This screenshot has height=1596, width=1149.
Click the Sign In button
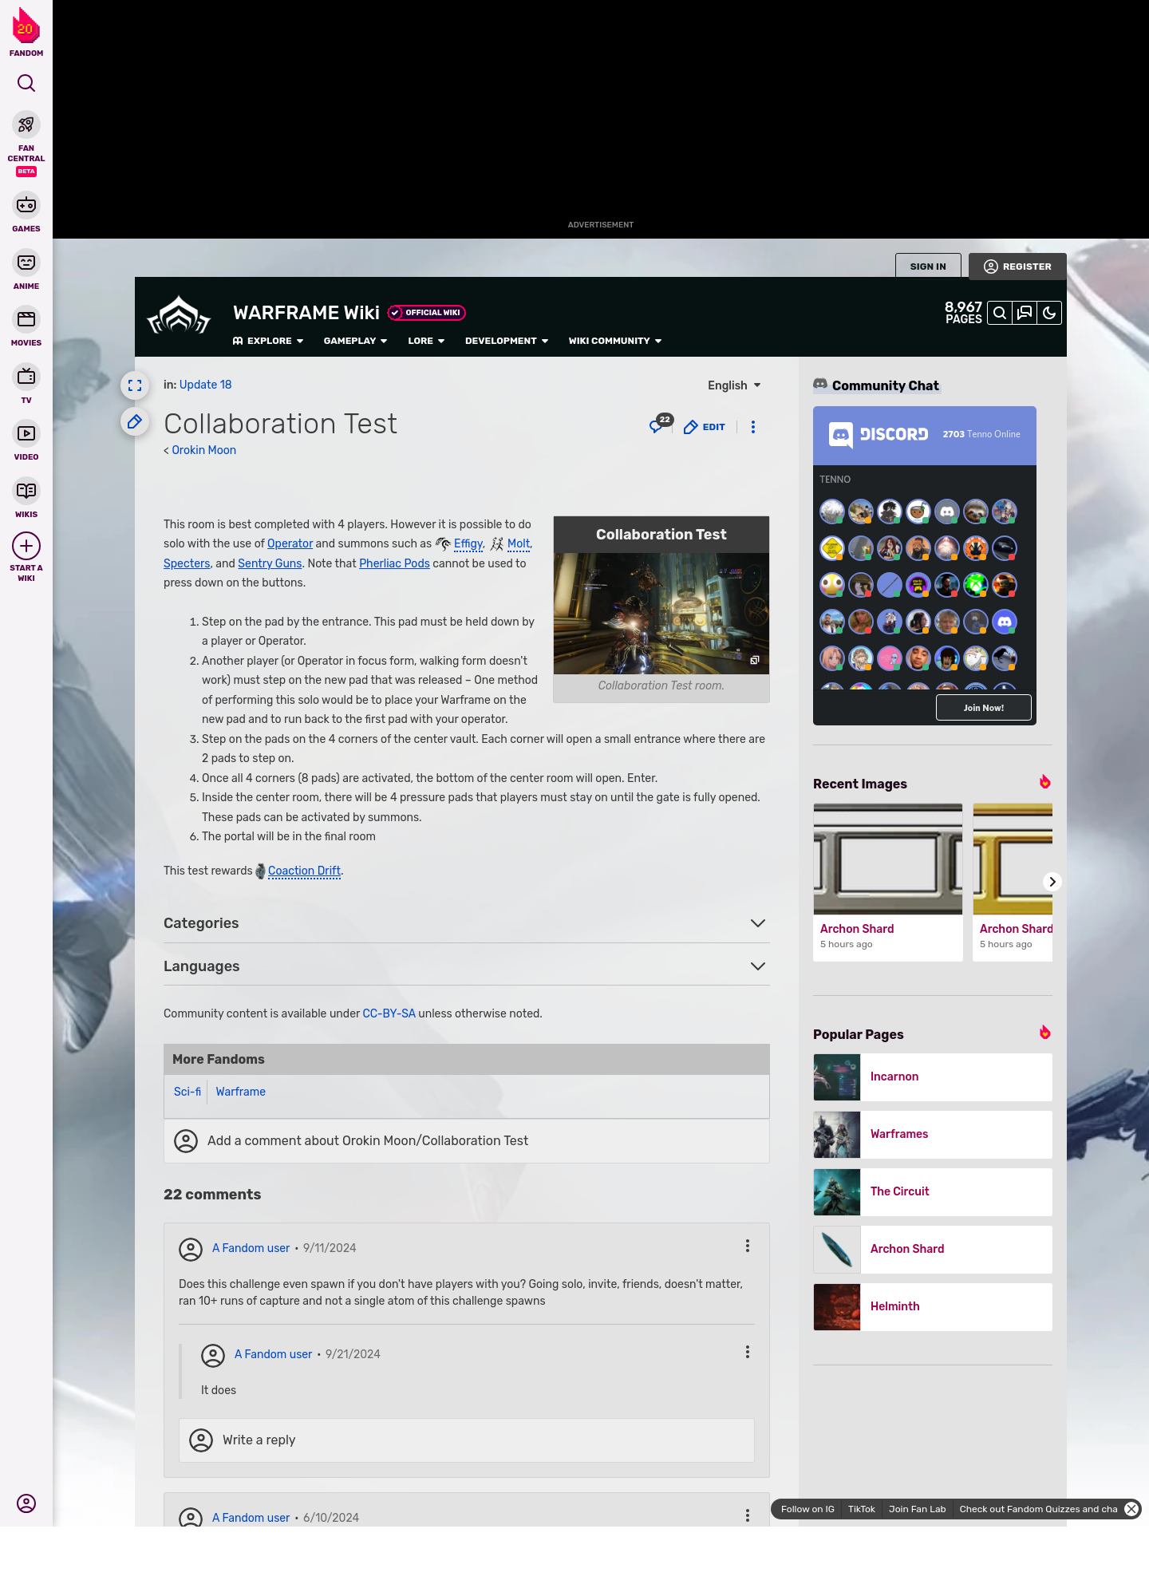pyautogui.click(x=928, y=267)
